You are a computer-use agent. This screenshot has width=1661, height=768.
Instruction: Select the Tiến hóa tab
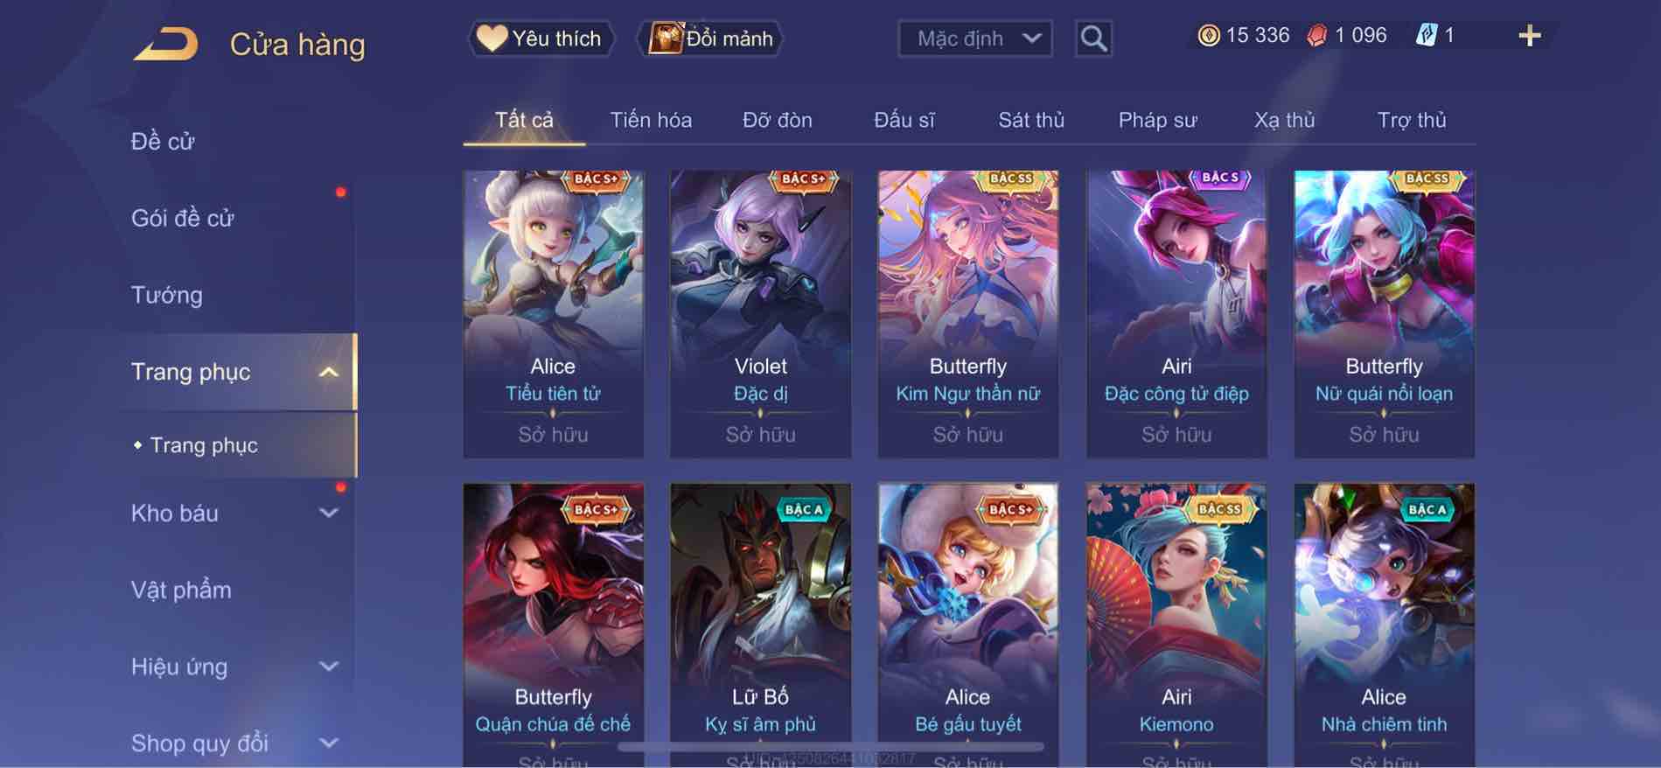[651, 120]
